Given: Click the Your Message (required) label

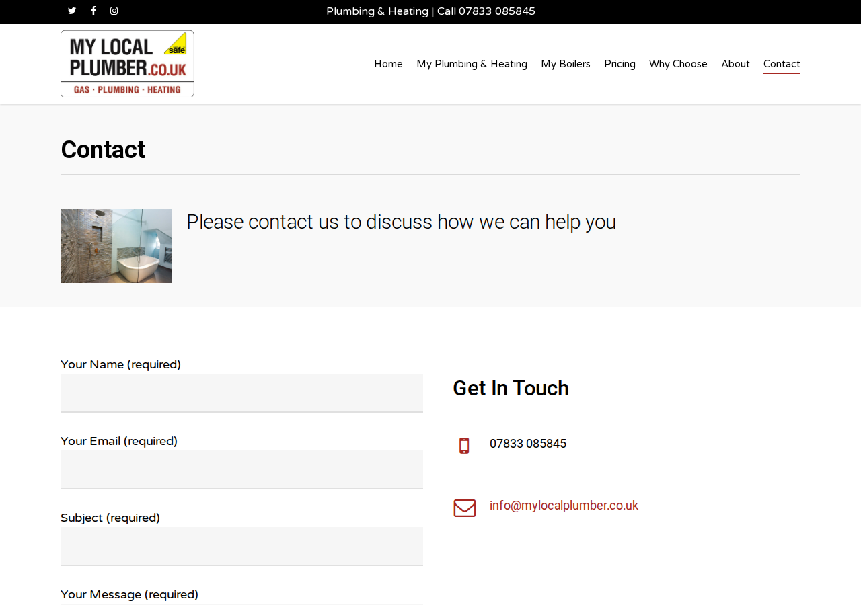Looking at the screenshot, I should (129, 594).
